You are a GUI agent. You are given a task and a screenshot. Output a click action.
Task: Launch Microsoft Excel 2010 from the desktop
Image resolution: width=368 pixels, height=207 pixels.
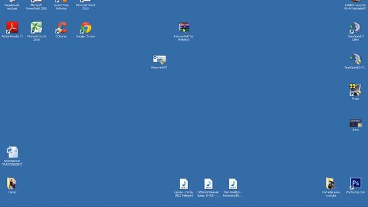coord(36,28)
